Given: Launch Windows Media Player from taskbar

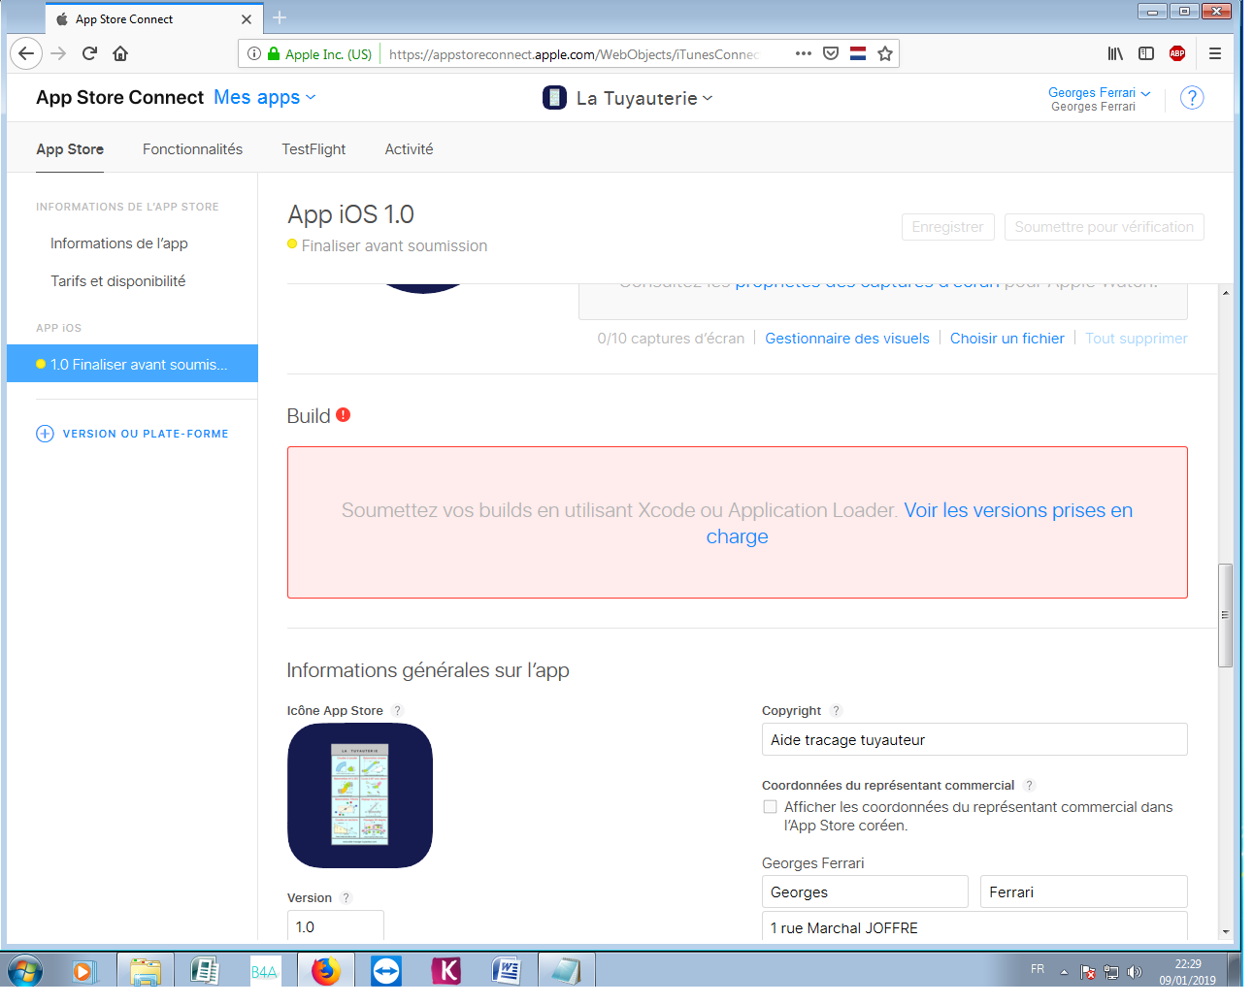Looking at the screenshot, I should (83, 970).
